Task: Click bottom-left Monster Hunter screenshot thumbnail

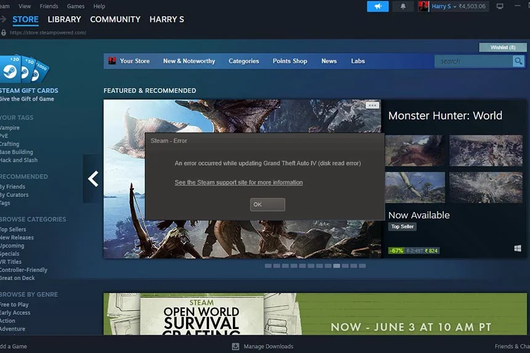Action: [415, 187]
